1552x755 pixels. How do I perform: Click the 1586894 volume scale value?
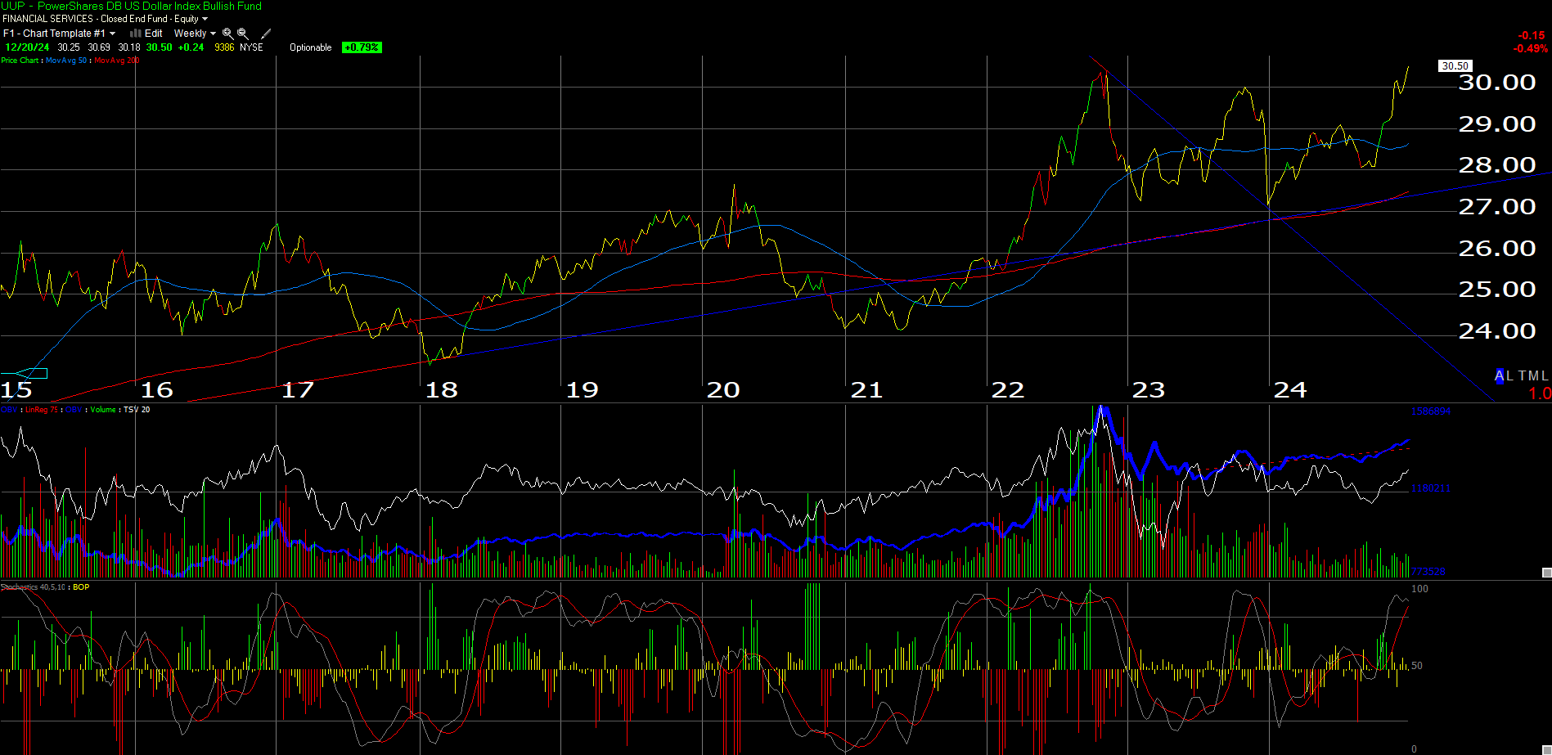[1430, 411]
